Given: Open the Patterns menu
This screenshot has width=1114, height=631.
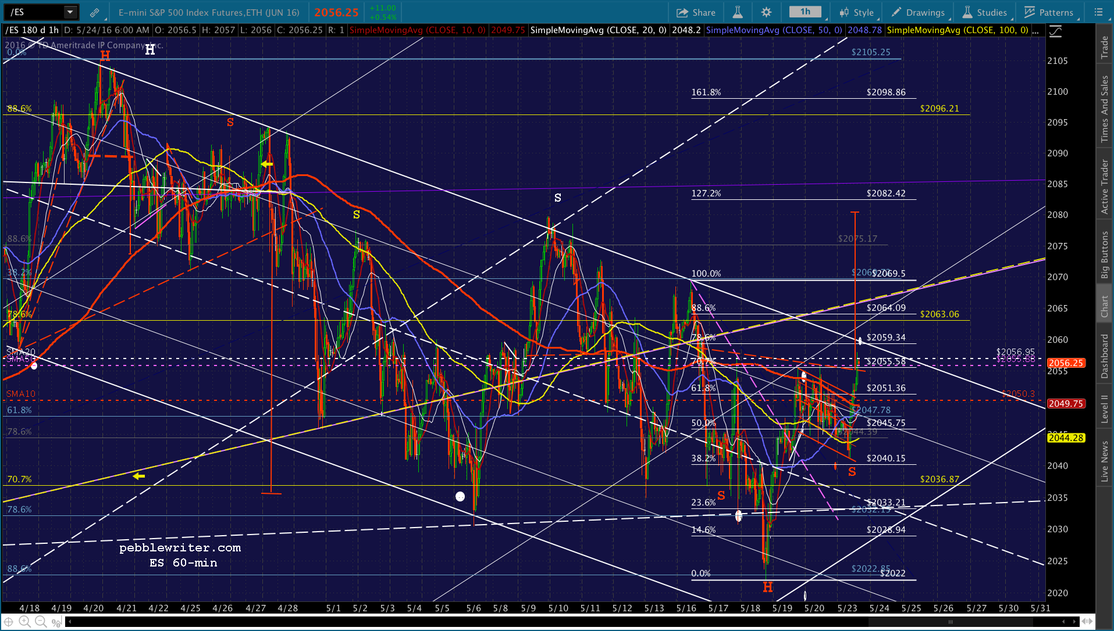Looking at the screenshot, I should point(1049,12).
